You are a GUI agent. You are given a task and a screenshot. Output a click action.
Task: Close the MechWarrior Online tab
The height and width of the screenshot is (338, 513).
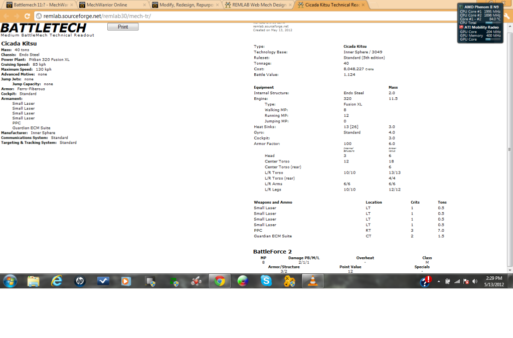click(x=144, y=5)
